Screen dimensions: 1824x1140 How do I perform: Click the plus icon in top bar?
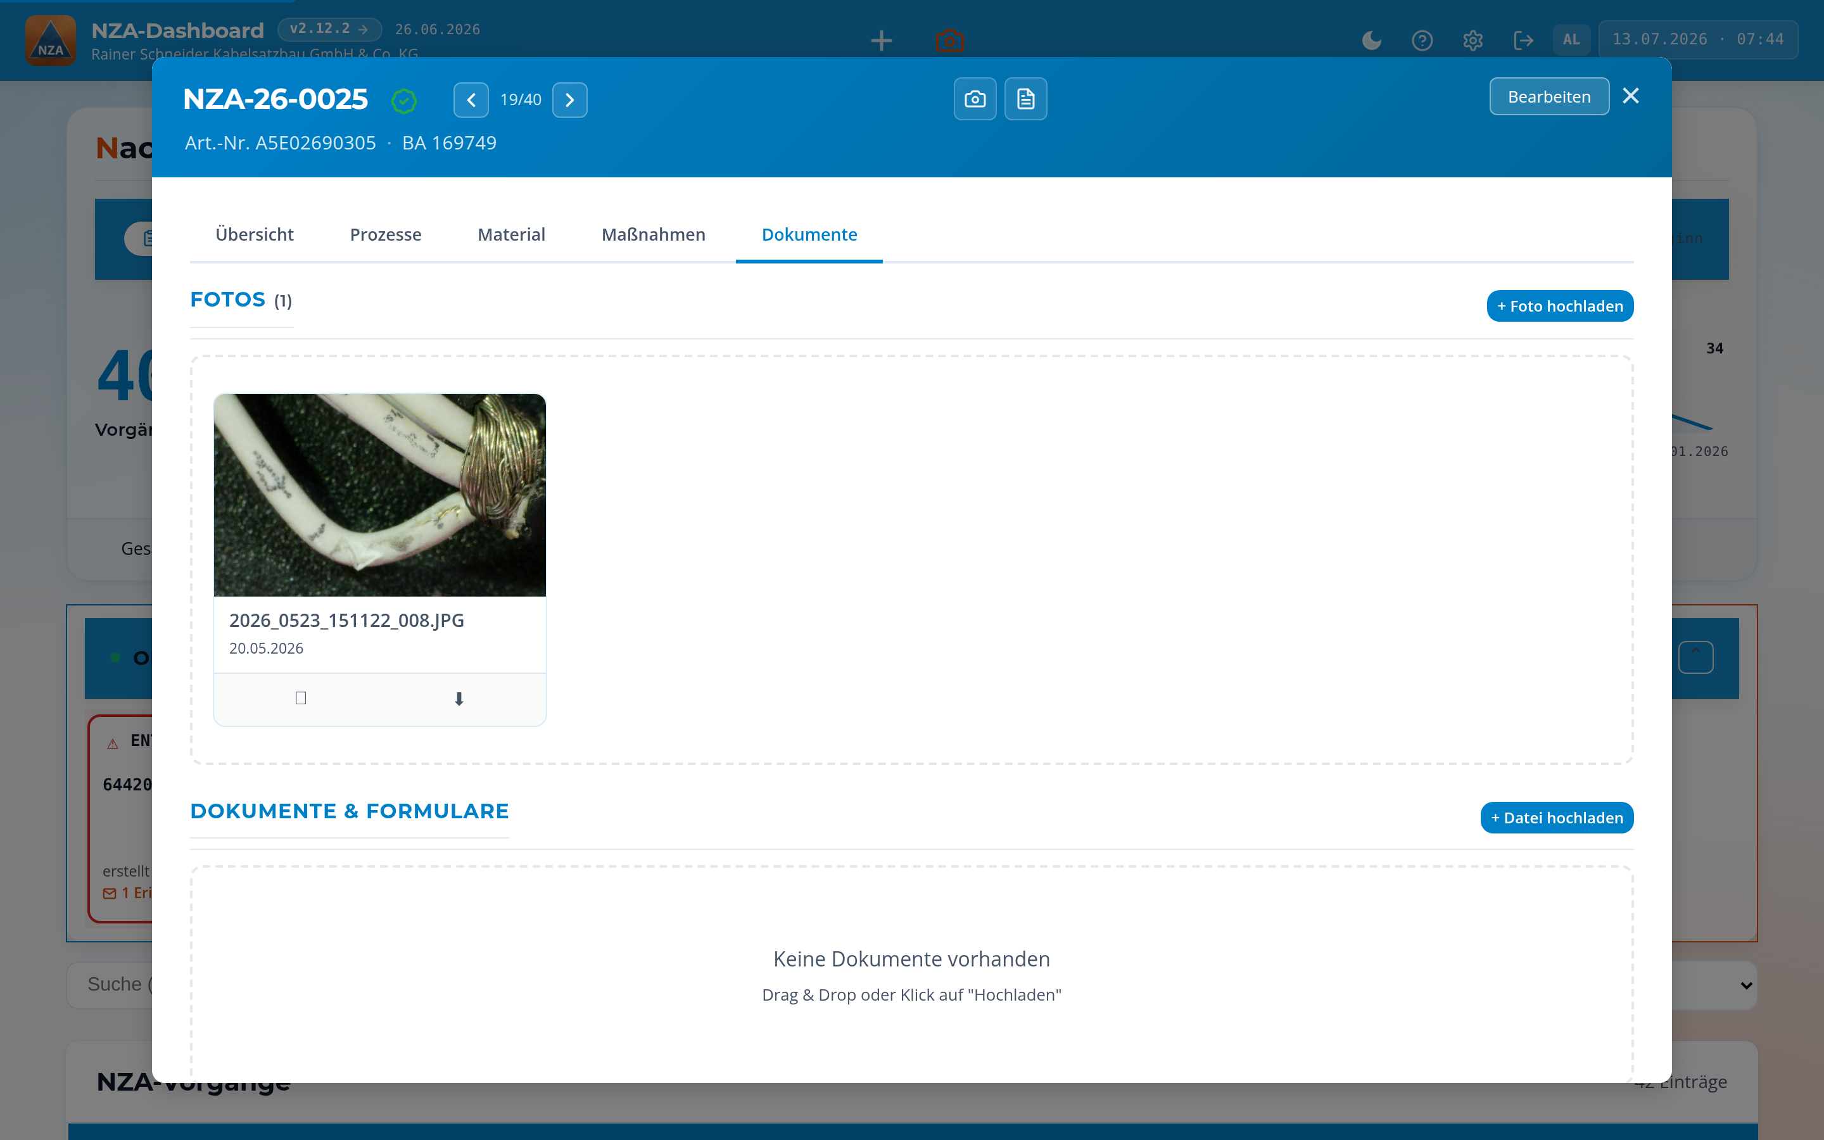[x=881, y=40]
